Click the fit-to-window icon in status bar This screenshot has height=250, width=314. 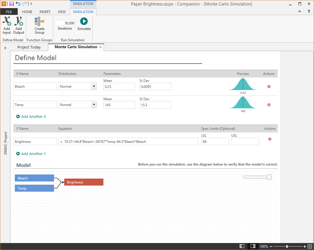point(310,247)
